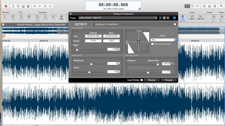Click marker 1 on the timeline
This screenshot has width=225, height=126.
point(4,36)
